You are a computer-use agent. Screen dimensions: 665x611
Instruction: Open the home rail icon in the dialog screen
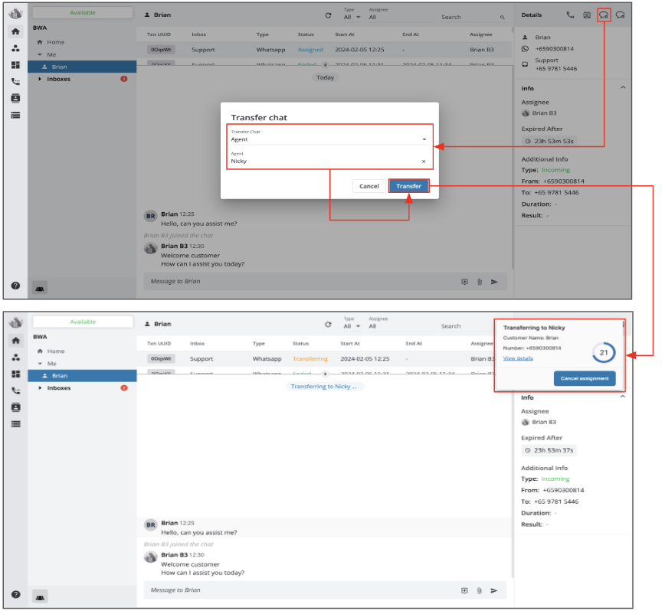[x=15, y=31]
